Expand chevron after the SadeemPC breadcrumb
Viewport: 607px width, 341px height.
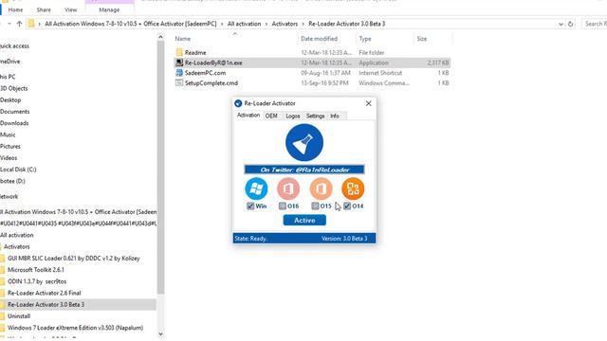coord(222,24)
